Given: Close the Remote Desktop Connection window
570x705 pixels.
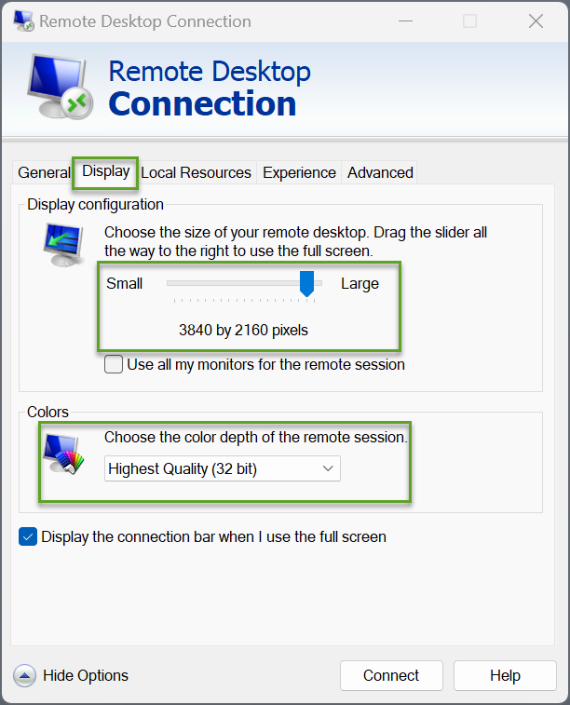Looking at the screenshot, I should [536, 20].
